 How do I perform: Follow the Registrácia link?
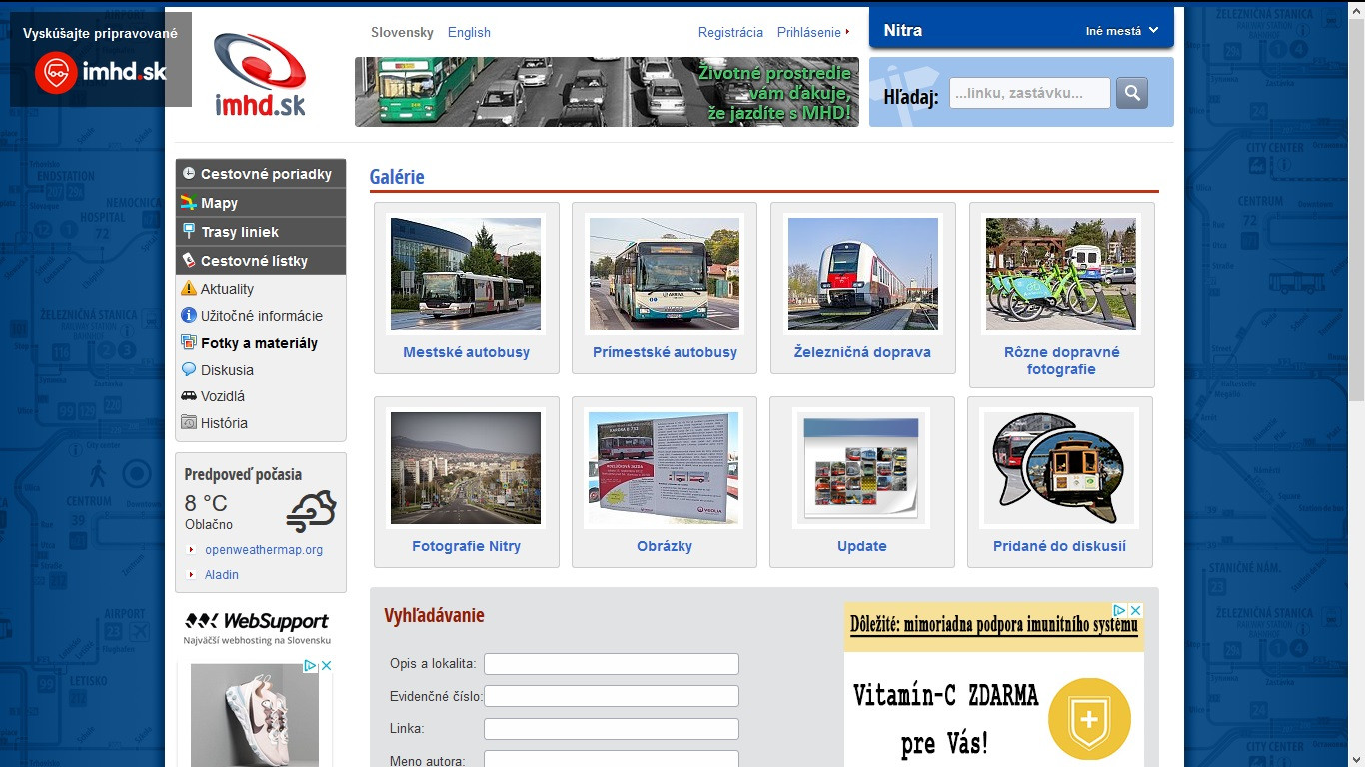pyautogui.click(x=730, y=32)
